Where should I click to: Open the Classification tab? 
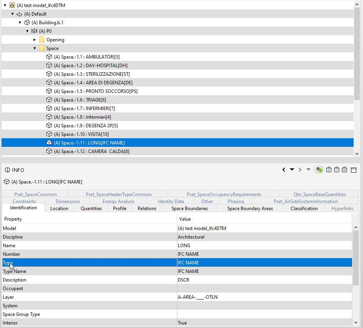click(304, 209)
